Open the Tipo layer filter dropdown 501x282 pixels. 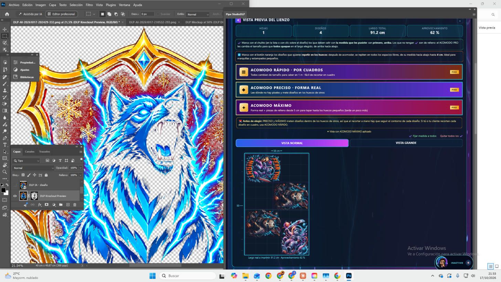pos(26,160)
